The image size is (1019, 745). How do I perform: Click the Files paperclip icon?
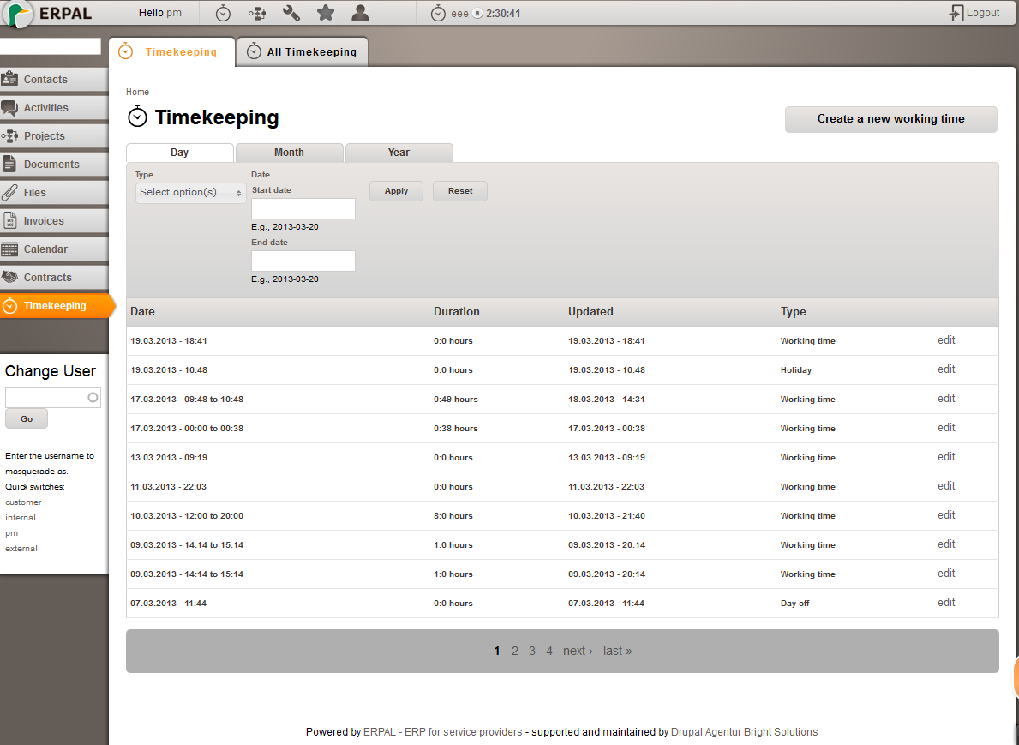[x=9, y=192]
